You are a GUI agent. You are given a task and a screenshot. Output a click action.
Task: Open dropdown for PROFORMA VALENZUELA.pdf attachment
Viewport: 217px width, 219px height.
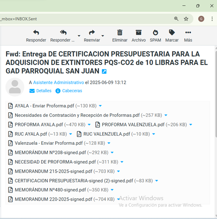(x=191, y=124)
